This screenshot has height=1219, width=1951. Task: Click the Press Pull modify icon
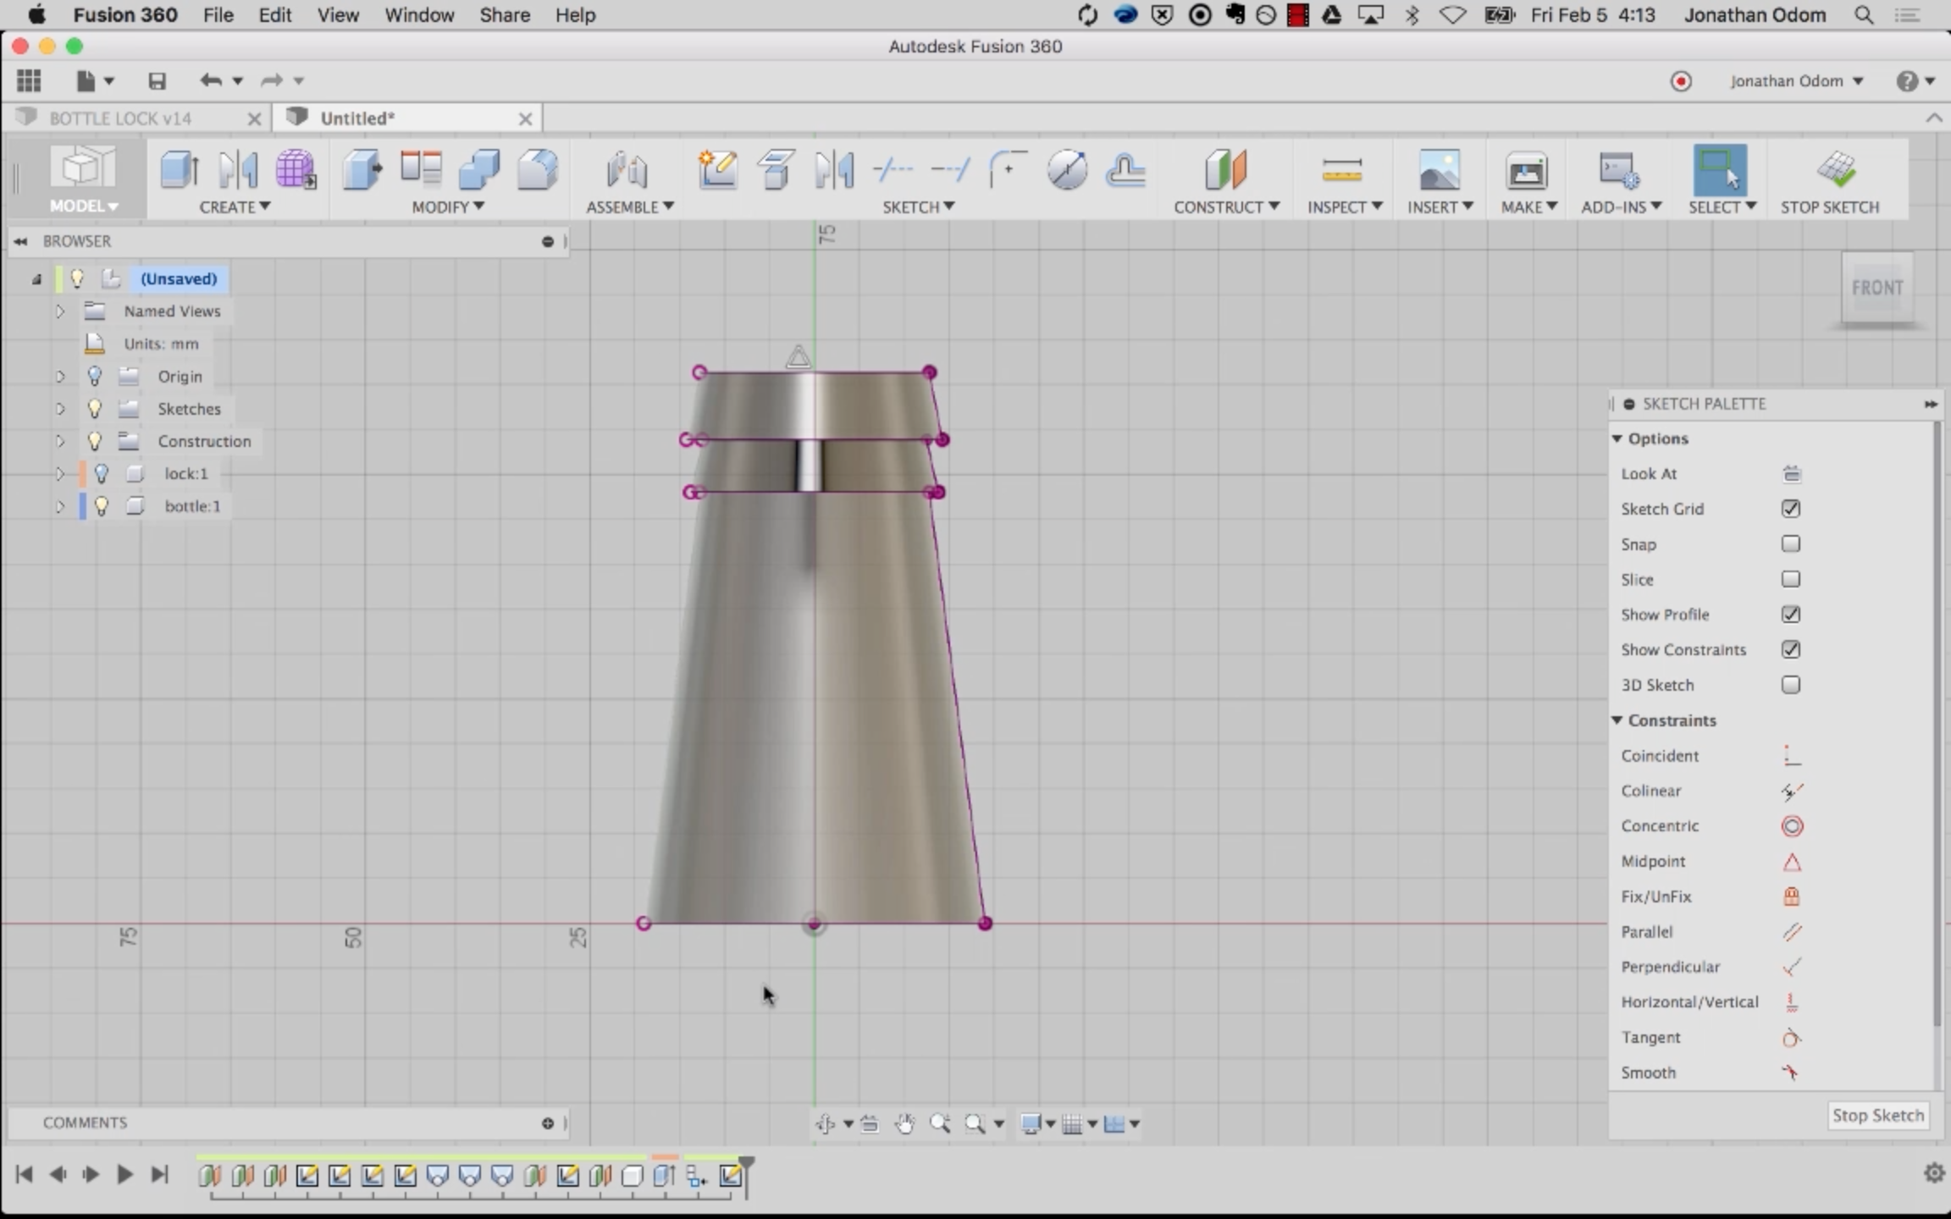(362, 170)
